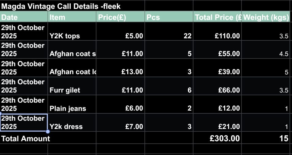The height and width of the screenshot is (155, 292).
Task: Click the £21.00 total price cell
Action: pos(217,123)
